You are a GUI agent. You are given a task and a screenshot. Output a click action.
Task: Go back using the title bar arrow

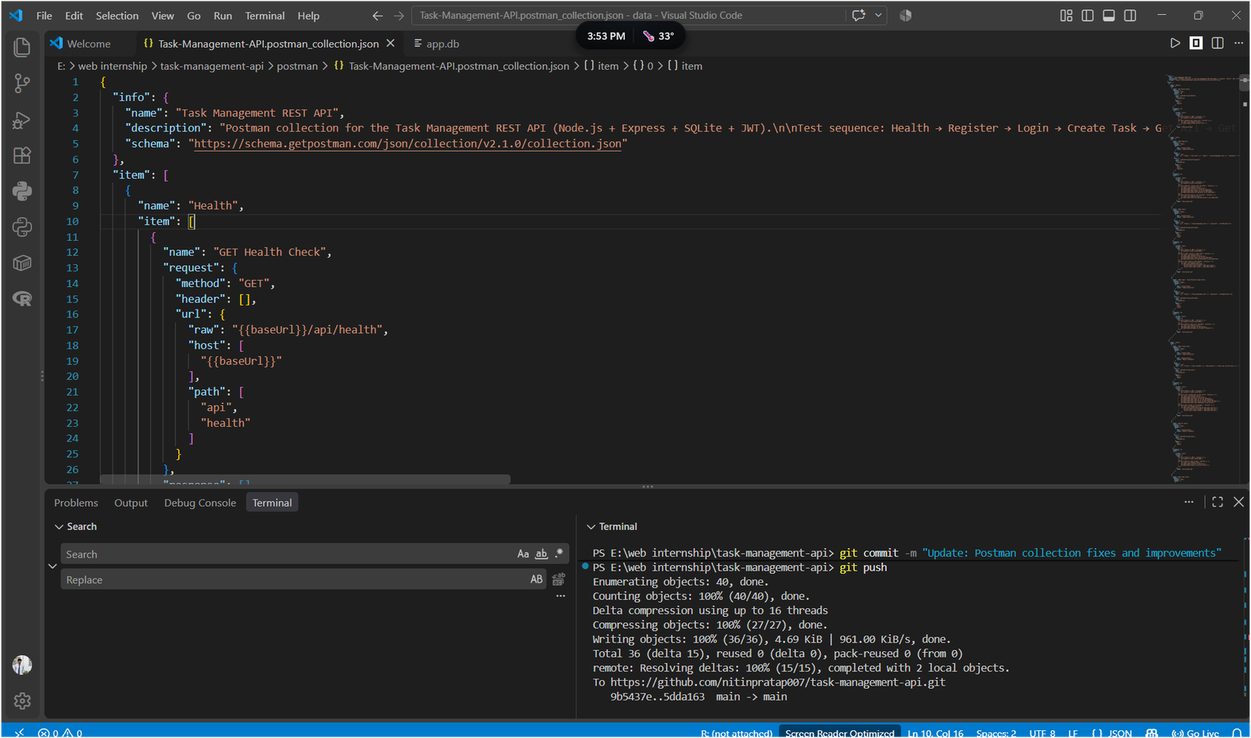[378, 16]
